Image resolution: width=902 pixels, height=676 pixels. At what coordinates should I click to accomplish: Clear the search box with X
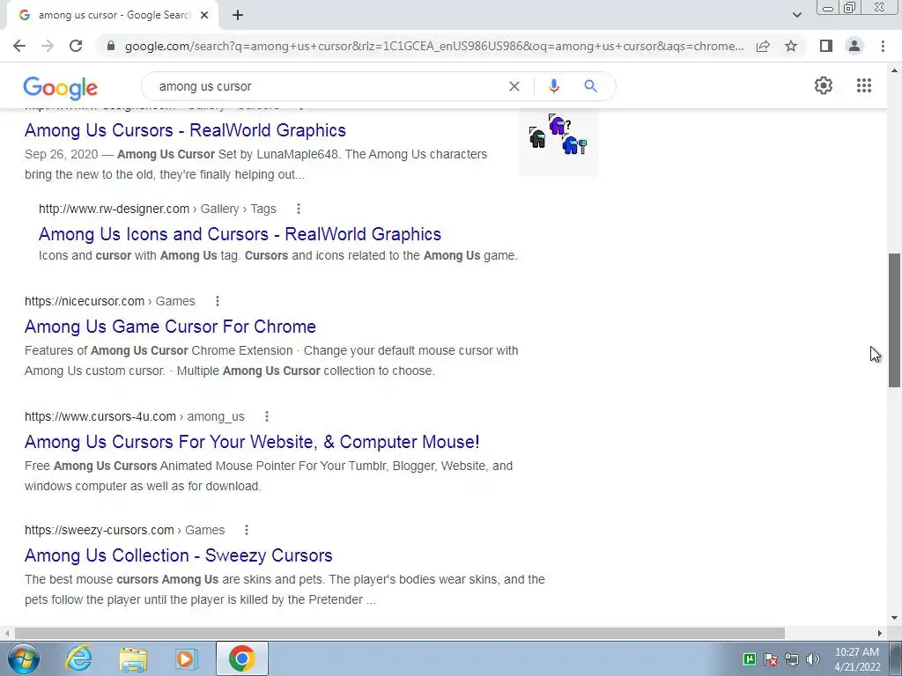click(x=514, y=86)
